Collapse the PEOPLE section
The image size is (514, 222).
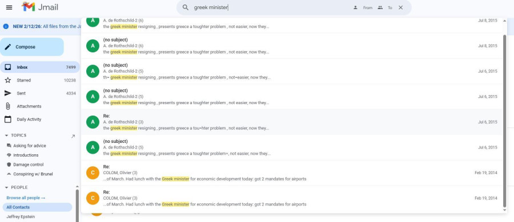click(6, 188)
